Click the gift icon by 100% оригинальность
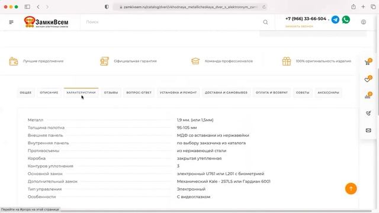Image resolution: width=379 pixels, height=213 pixels. [x=287, y=61]
